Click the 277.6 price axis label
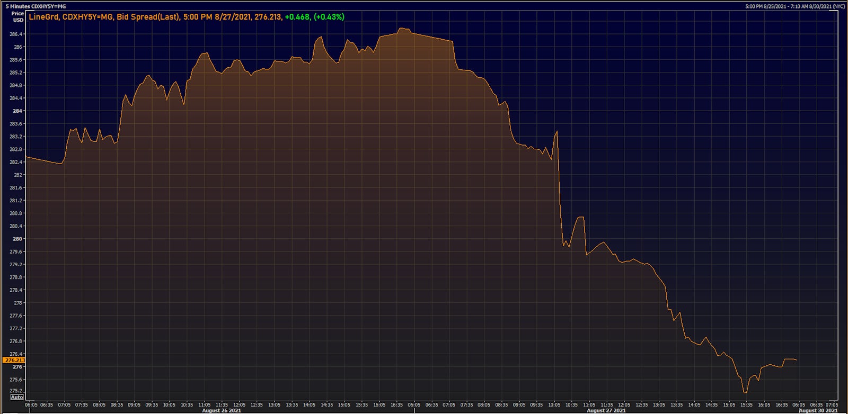 tap(16, 316)
